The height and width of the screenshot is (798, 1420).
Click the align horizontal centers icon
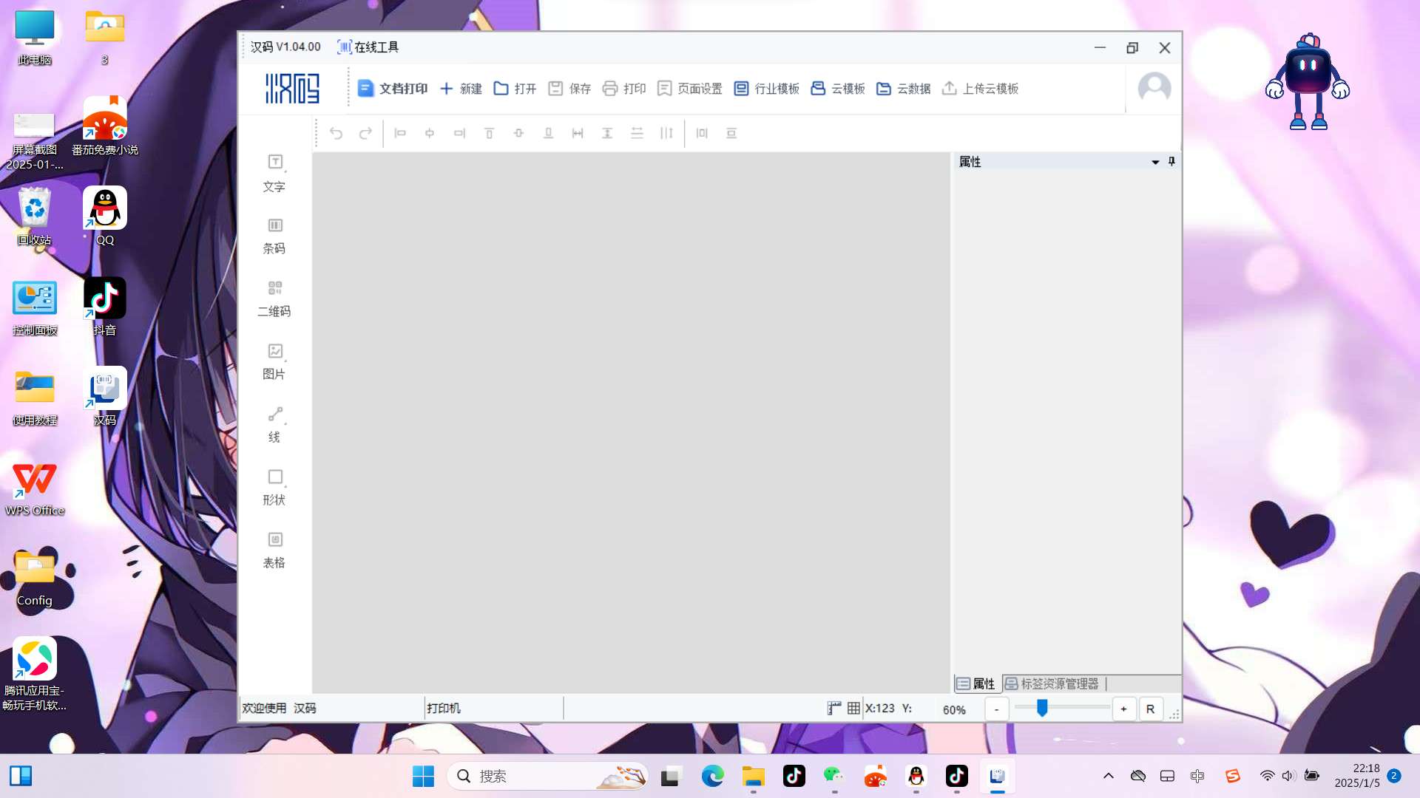point(430,133)
